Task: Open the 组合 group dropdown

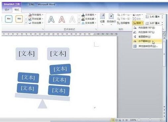Action: point(138,19)
